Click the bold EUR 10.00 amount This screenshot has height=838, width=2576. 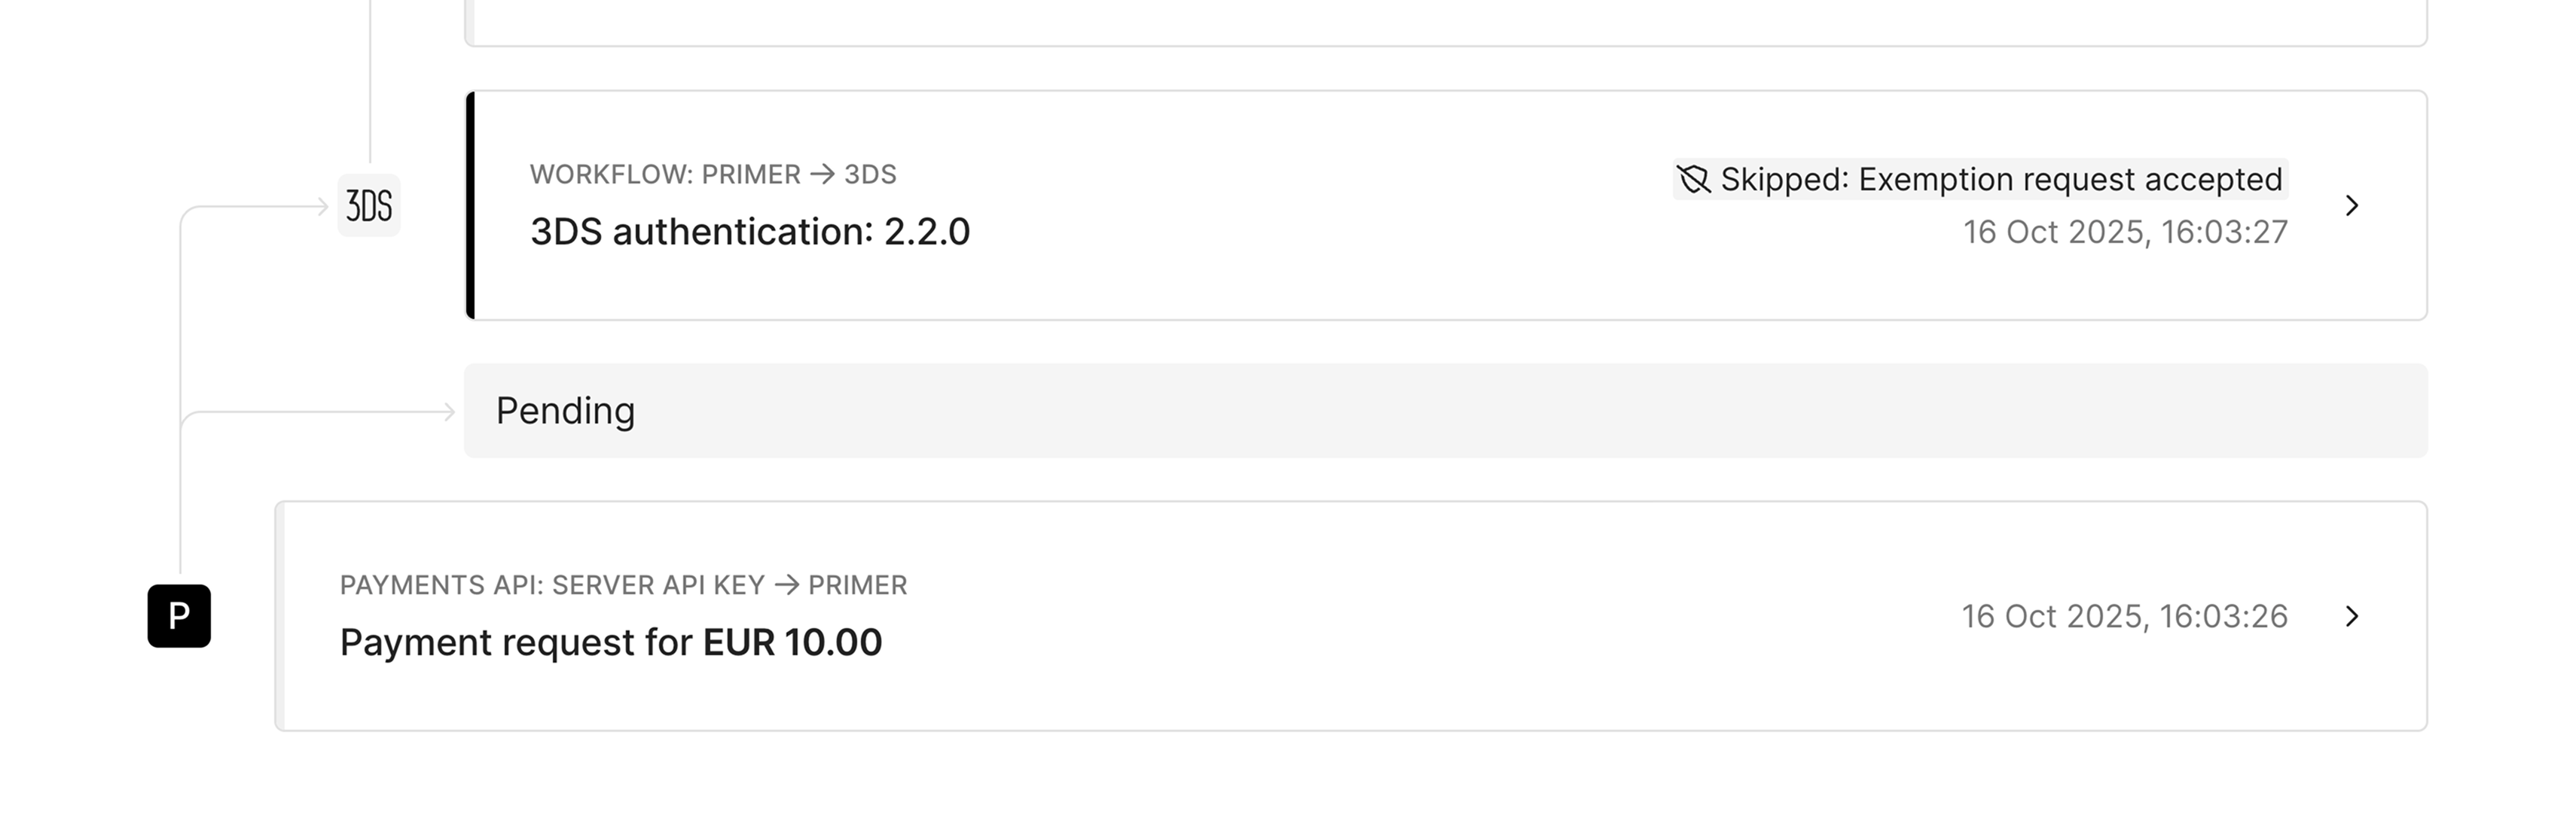pyautogui.click(x=792, y=642)
